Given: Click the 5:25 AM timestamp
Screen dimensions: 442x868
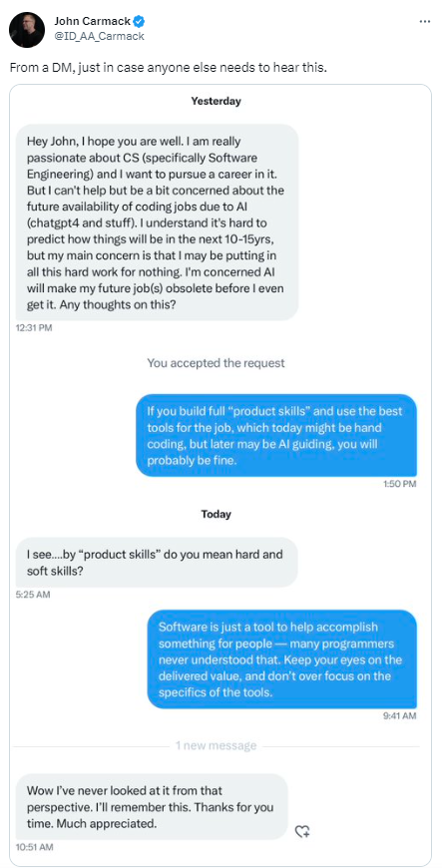Looking at the screenshot, I should [x=33, y=595].
